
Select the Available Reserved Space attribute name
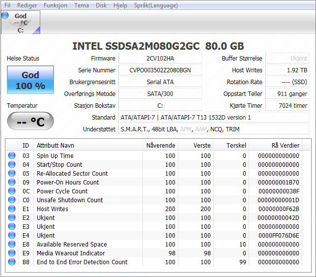(72, 245)
